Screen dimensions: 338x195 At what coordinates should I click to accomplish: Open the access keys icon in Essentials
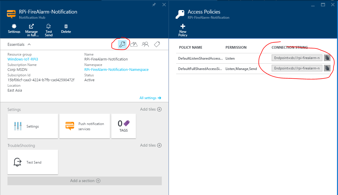point(122,44)
